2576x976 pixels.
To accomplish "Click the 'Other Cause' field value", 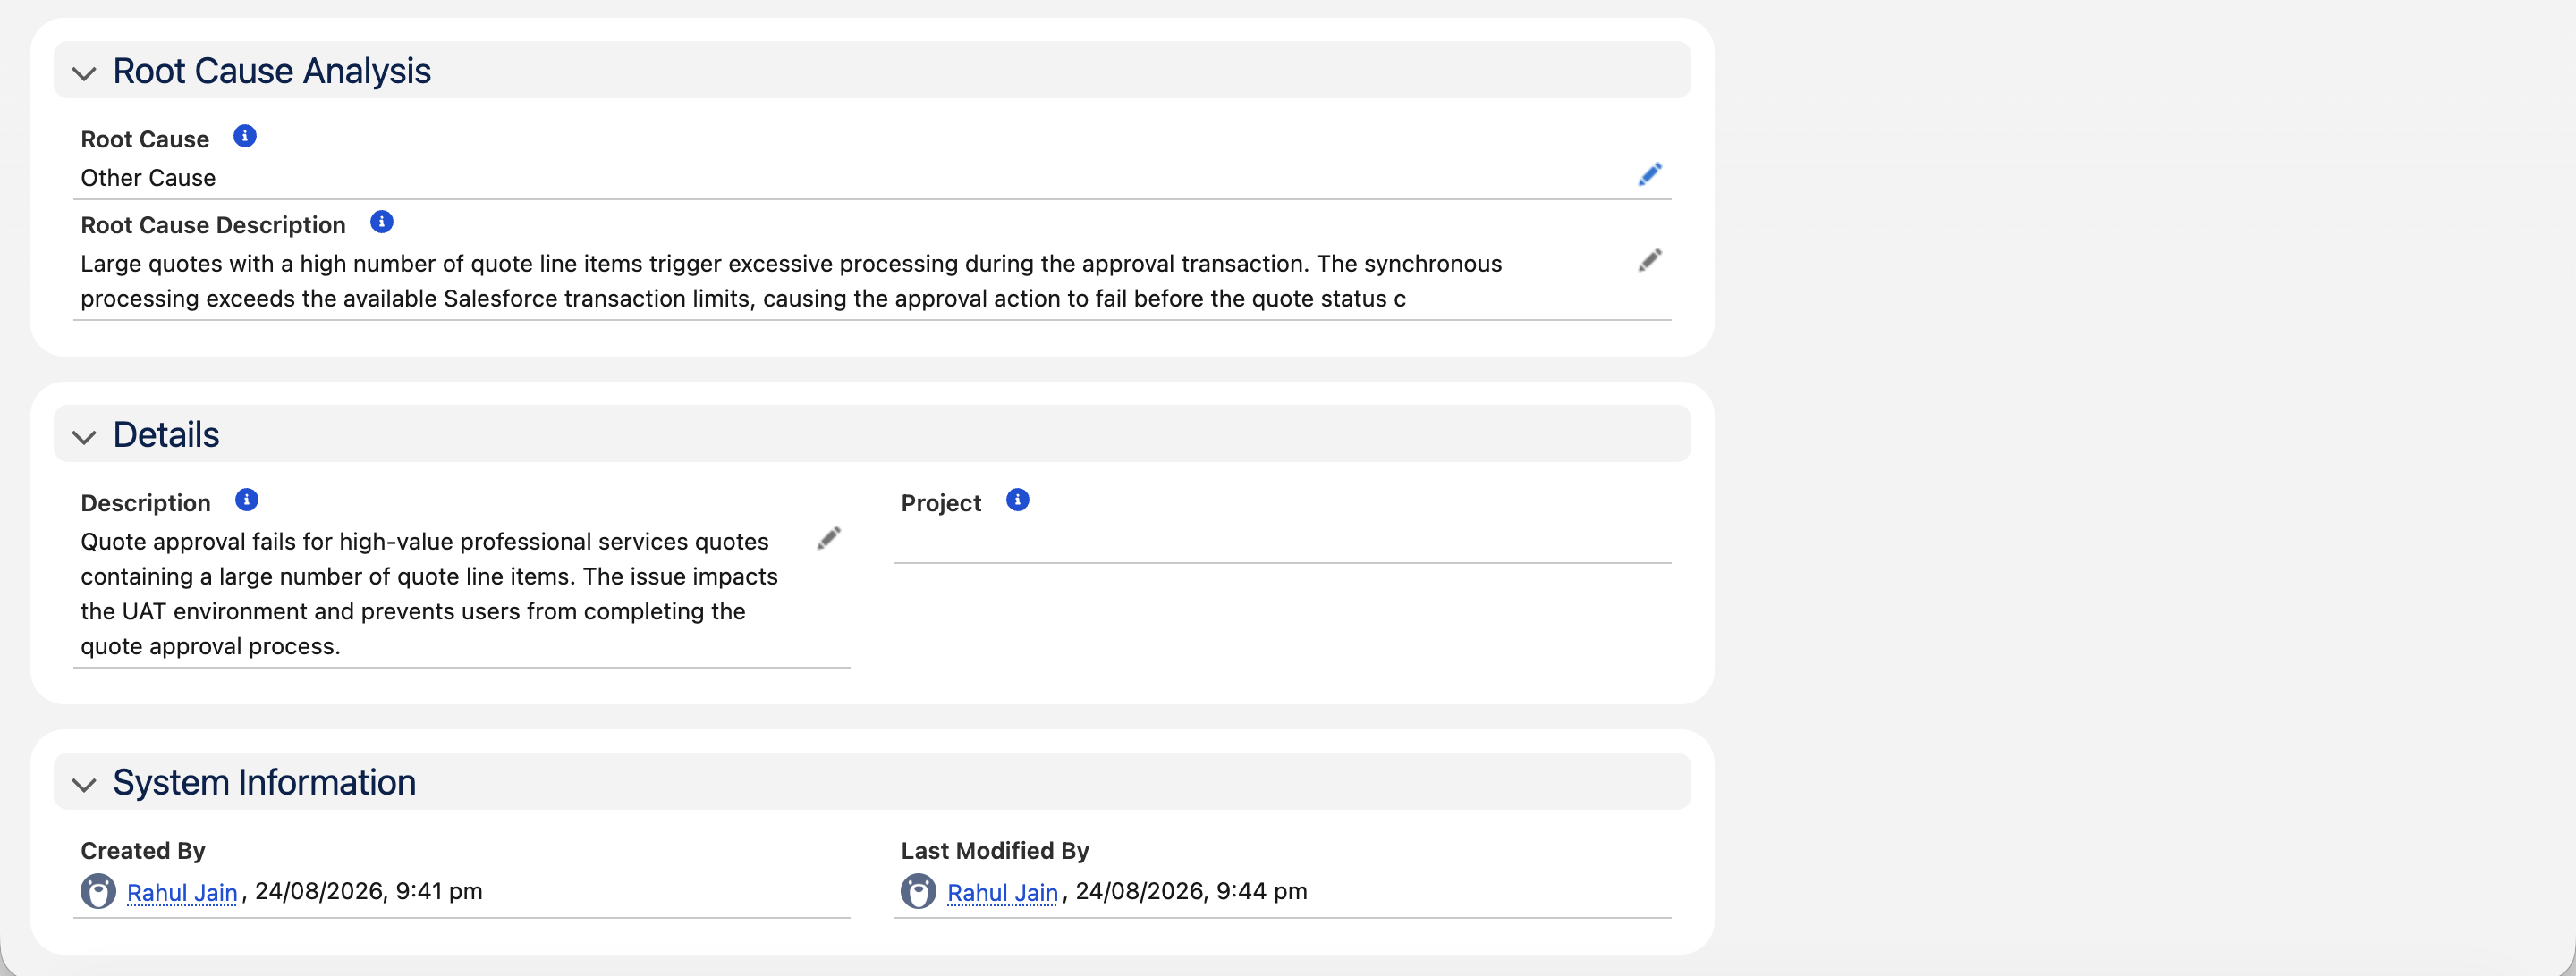I will pyautogui.click(x=148, y=178).
